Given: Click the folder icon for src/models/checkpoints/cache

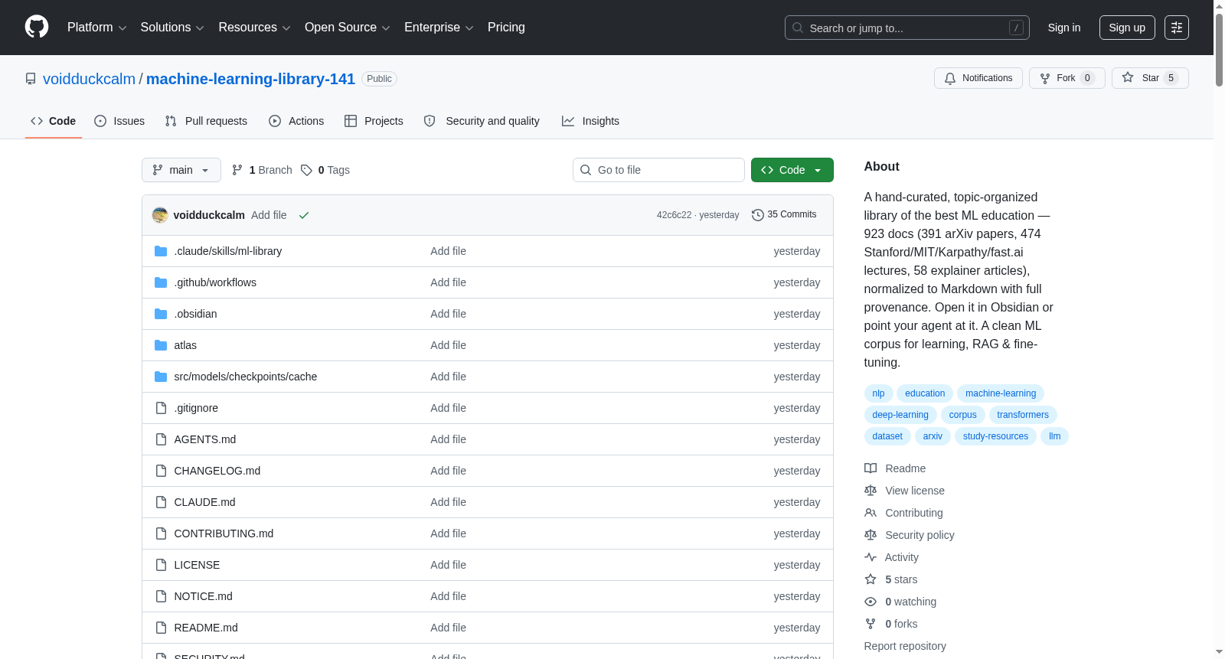Looking at the screenshot, I should click(161, 377).
